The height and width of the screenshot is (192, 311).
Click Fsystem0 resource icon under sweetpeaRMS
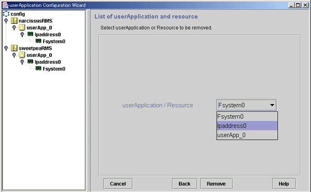point(38,68)
